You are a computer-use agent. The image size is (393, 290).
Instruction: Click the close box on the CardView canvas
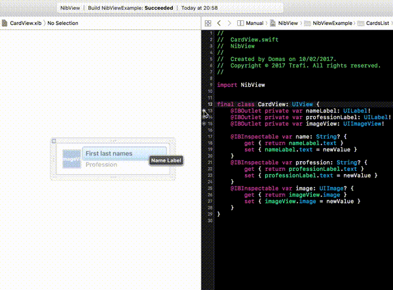[x=54, y=141]
